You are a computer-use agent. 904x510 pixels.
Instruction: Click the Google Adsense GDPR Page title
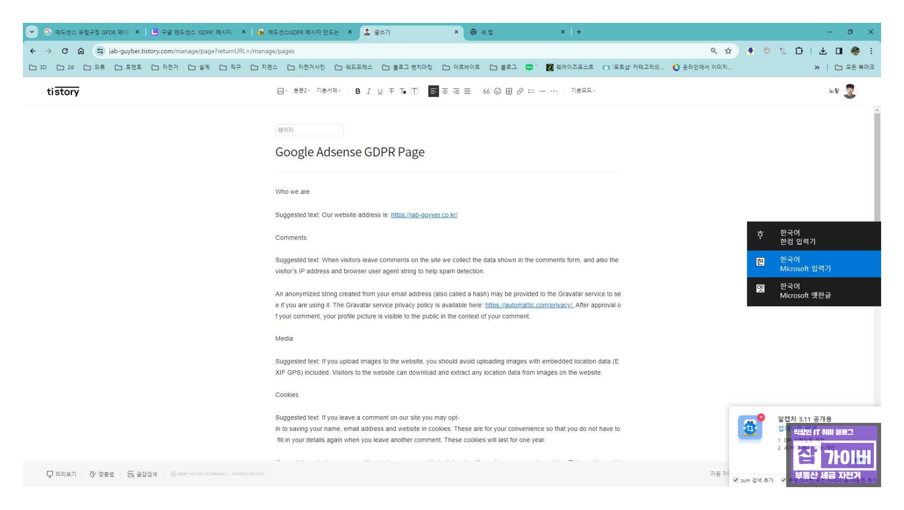tap(350, 152)
